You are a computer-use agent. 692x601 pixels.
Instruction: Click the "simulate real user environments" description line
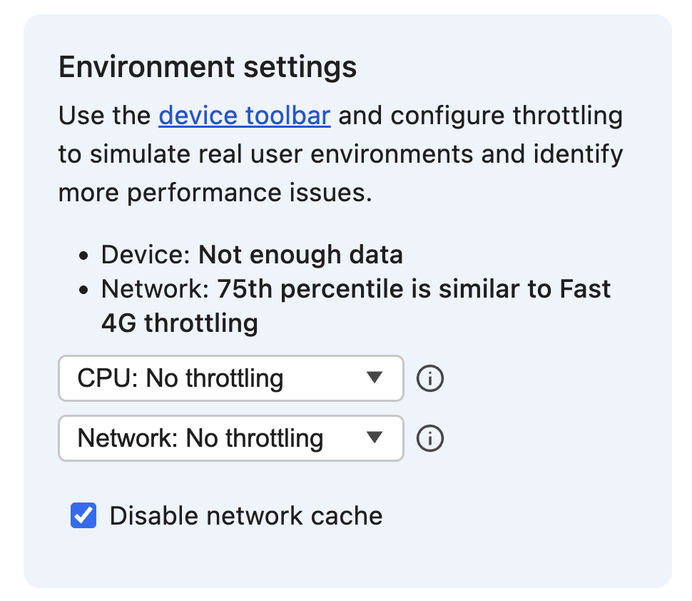click(x=340, y=154)
